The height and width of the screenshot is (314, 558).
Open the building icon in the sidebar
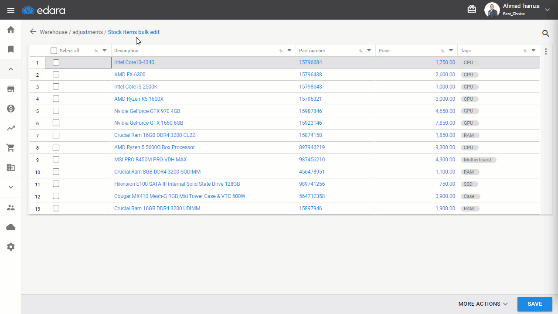pyautogui.click(x=11, y=167)
